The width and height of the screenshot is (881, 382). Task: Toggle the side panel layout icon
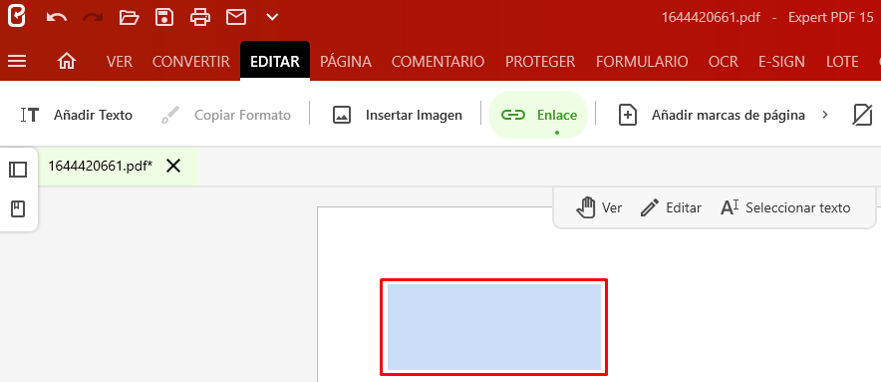pos(18,170)
